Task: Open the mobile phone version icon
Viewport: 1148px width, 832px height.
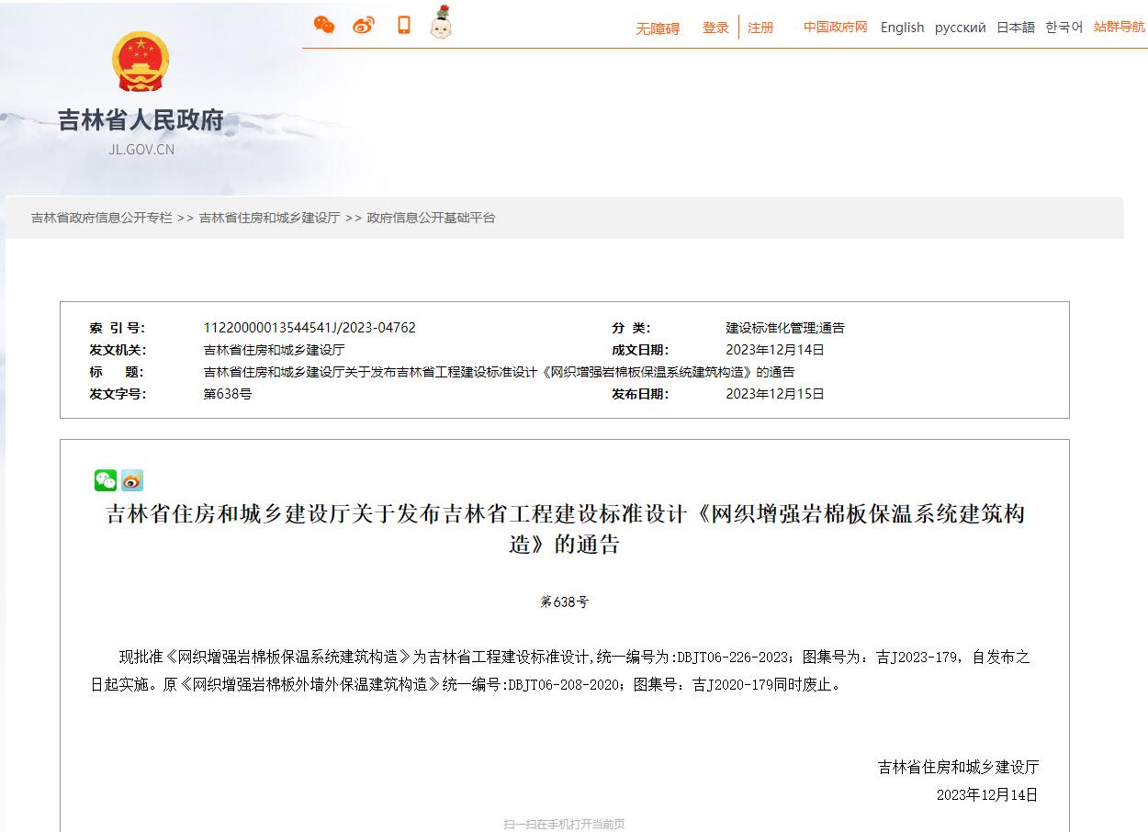Action: pyautogui.click(x=403, y=25)
